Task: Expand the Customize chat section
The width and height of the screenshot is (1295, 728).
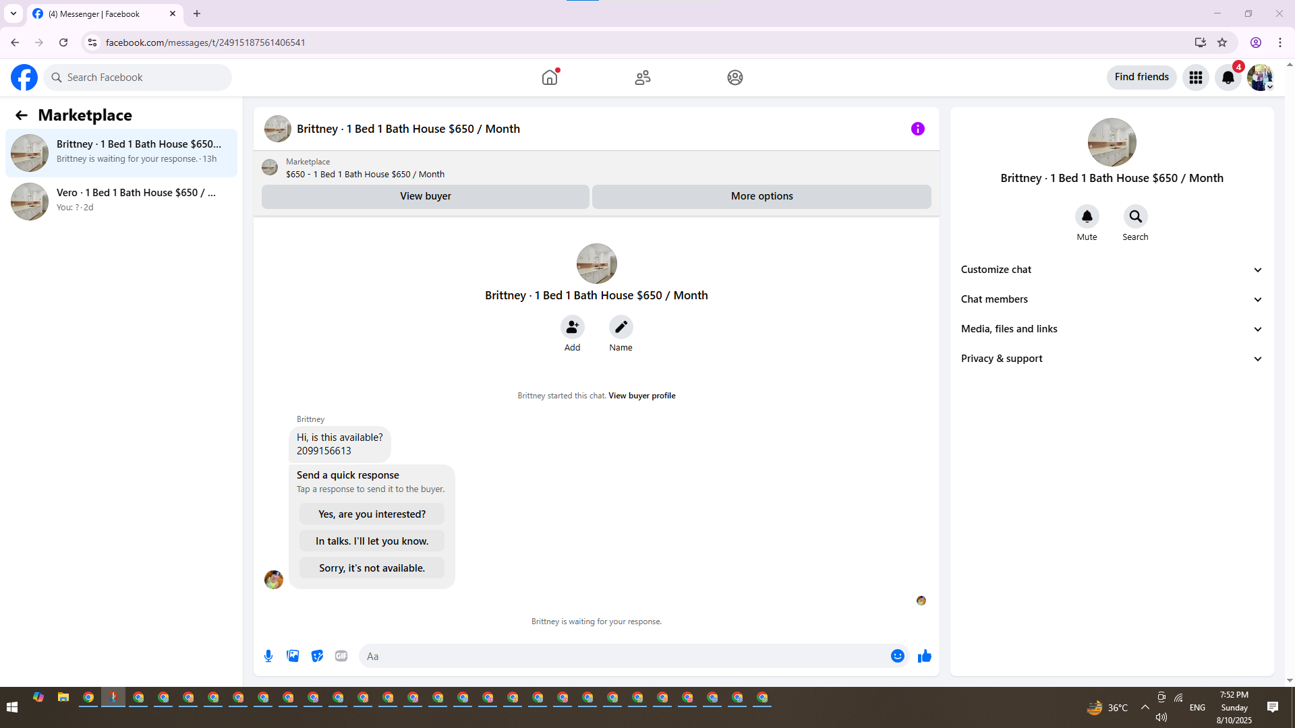Action: tap(1112, 270)
